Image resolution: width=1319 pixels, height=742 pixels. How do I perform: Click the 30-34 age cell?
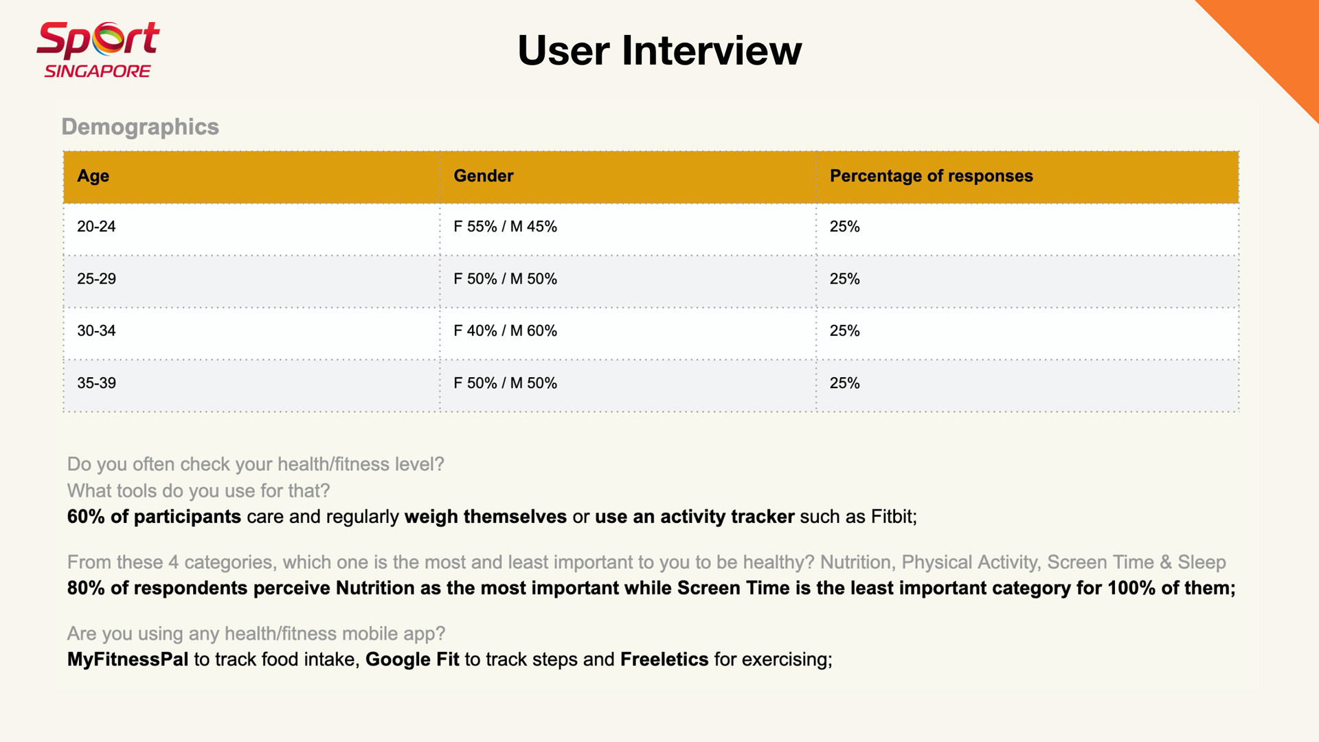pos(96,330)
